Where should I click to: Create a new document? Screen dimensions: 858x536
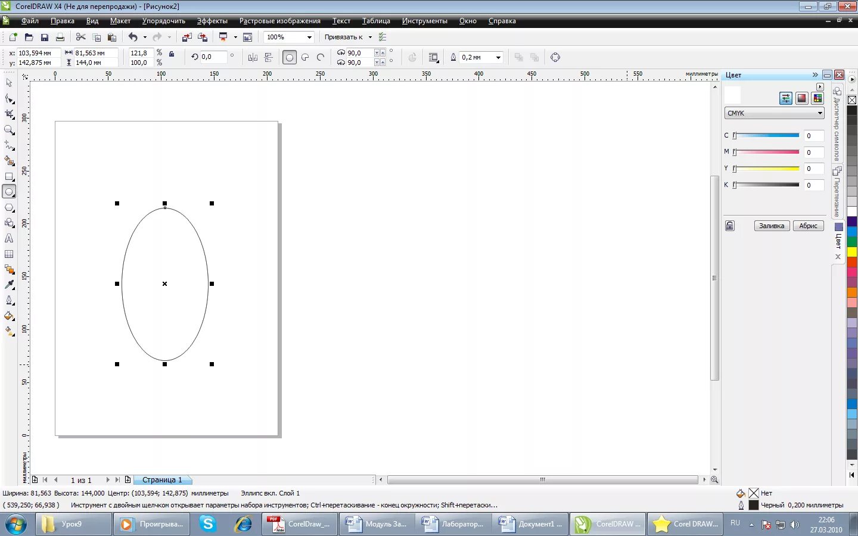pos(13,37)
